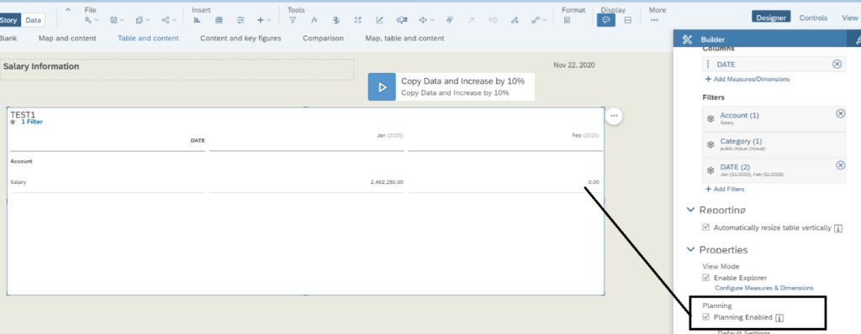
Task: Click the smart insights lightbulb icon
Action: [x=401, y=20]
